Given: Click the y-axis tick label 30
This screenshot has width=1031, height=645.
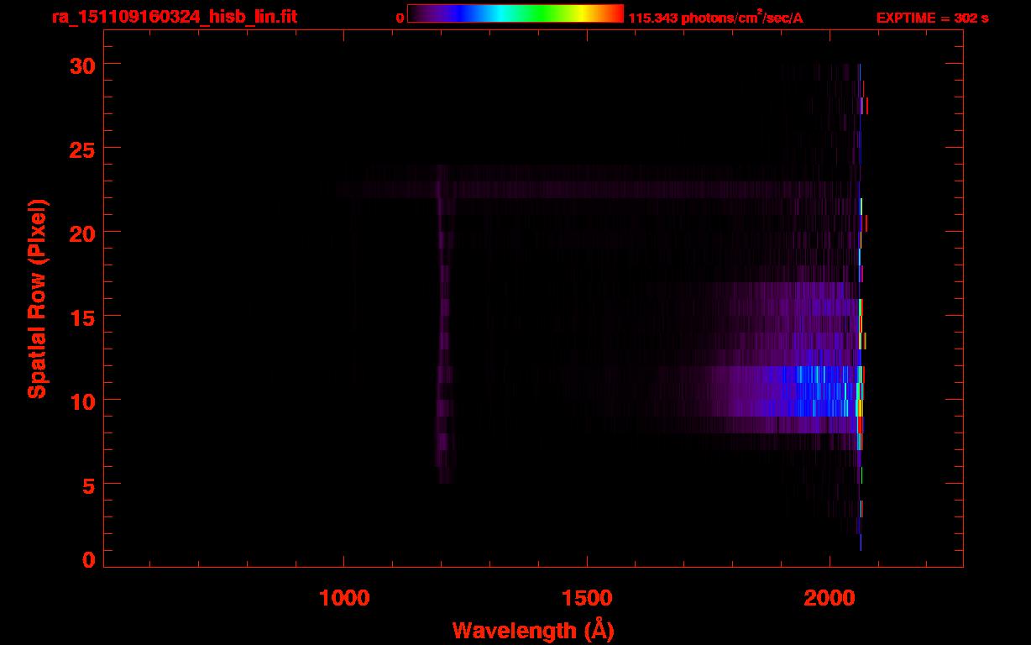Looking at the screenshot, I should (x=83, y=65).
